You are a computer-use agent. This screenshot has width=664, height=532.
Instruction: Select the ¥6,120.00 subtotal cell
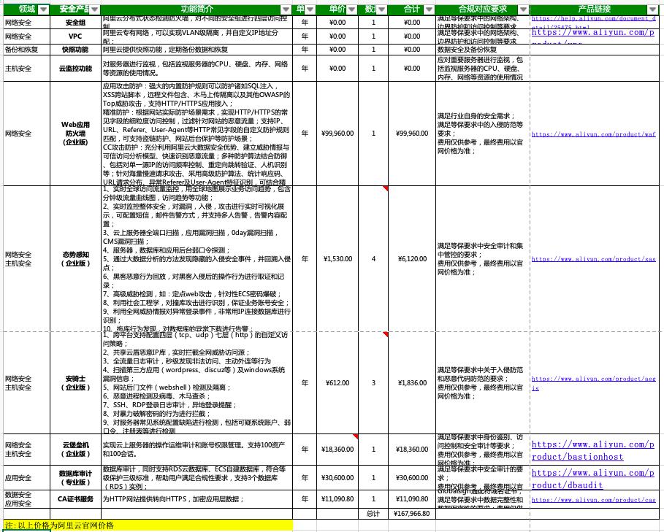tap(411, 259)
